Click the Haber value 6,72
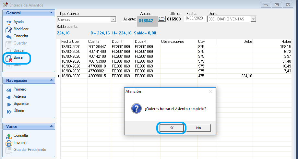This screenshot has height=159, width=298. (287, 52)
